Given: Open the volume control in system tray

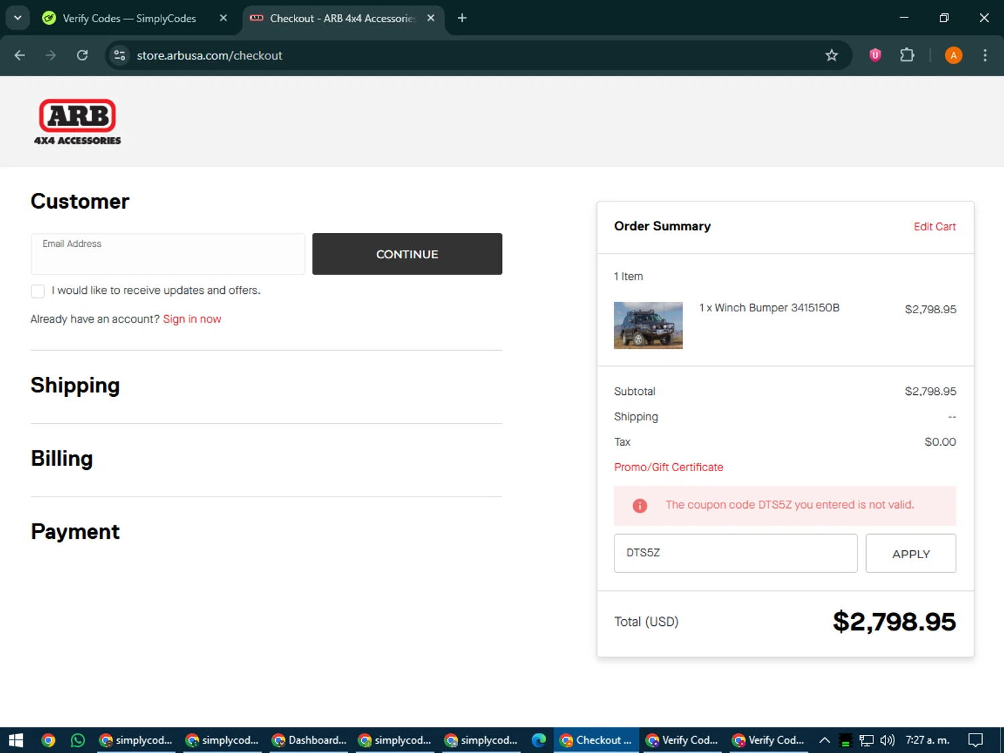Looking at the screenshot, I should click(888, 740).
